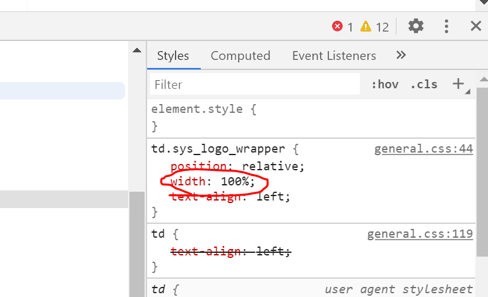Screen dimensions: 488x297
Task: Open the Event Listeners tab
Action: (x=334, y=55)
